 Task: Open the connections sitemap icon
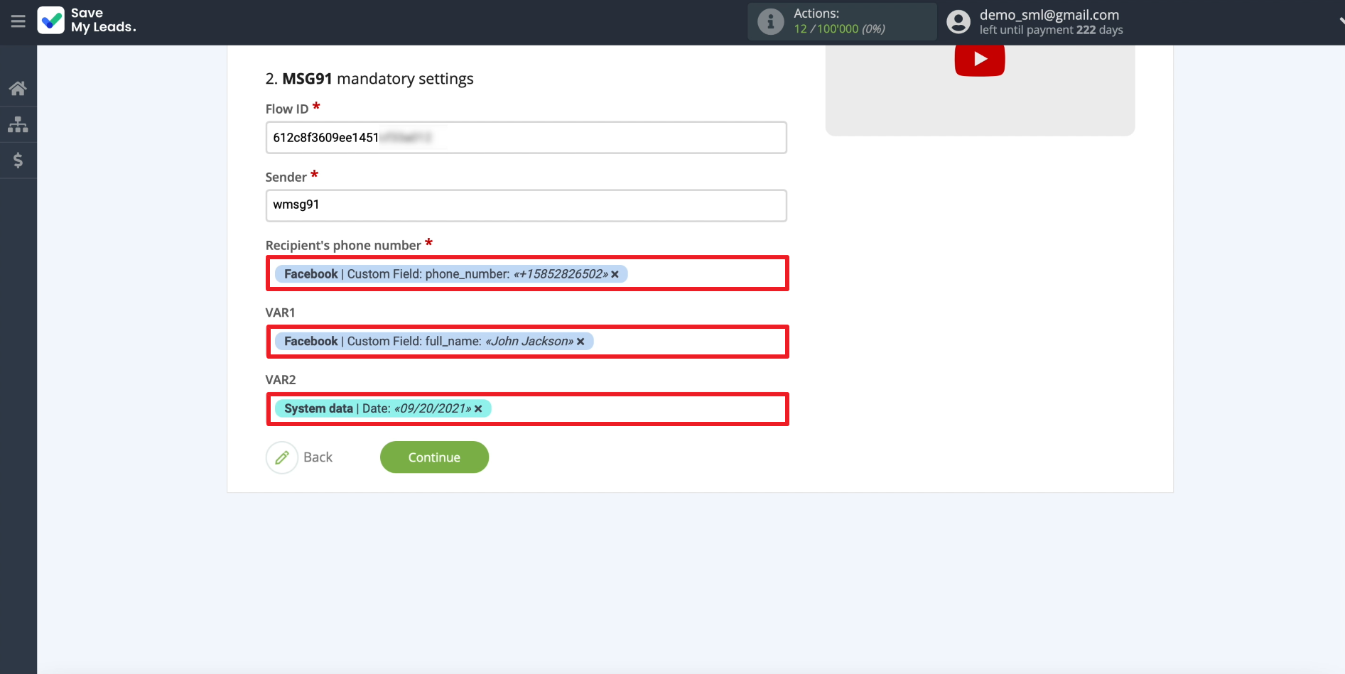[x=18, y=124]
